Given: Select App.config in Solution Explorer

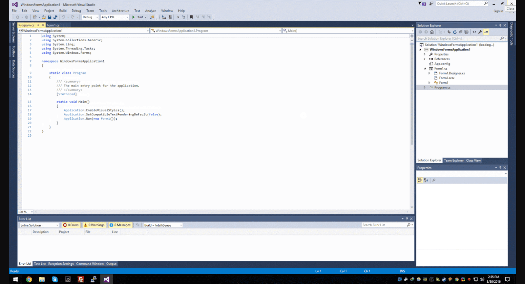Looking at the screenshot, I should pos(442,64).
